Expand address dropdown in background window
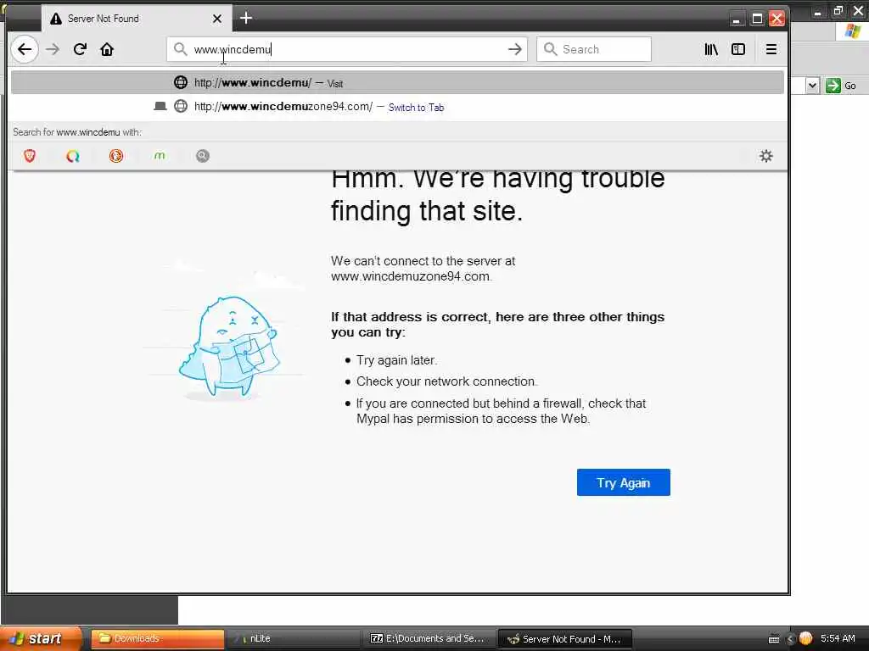Viewport: 869px width, 651px height. pos(812,86)
